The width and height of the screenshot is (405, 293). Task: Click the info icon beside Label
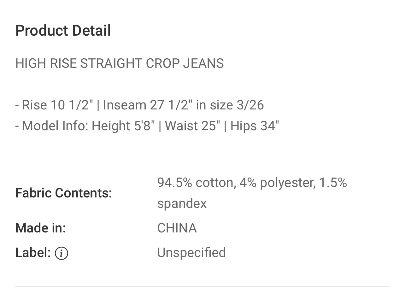[x=61, y=253]
